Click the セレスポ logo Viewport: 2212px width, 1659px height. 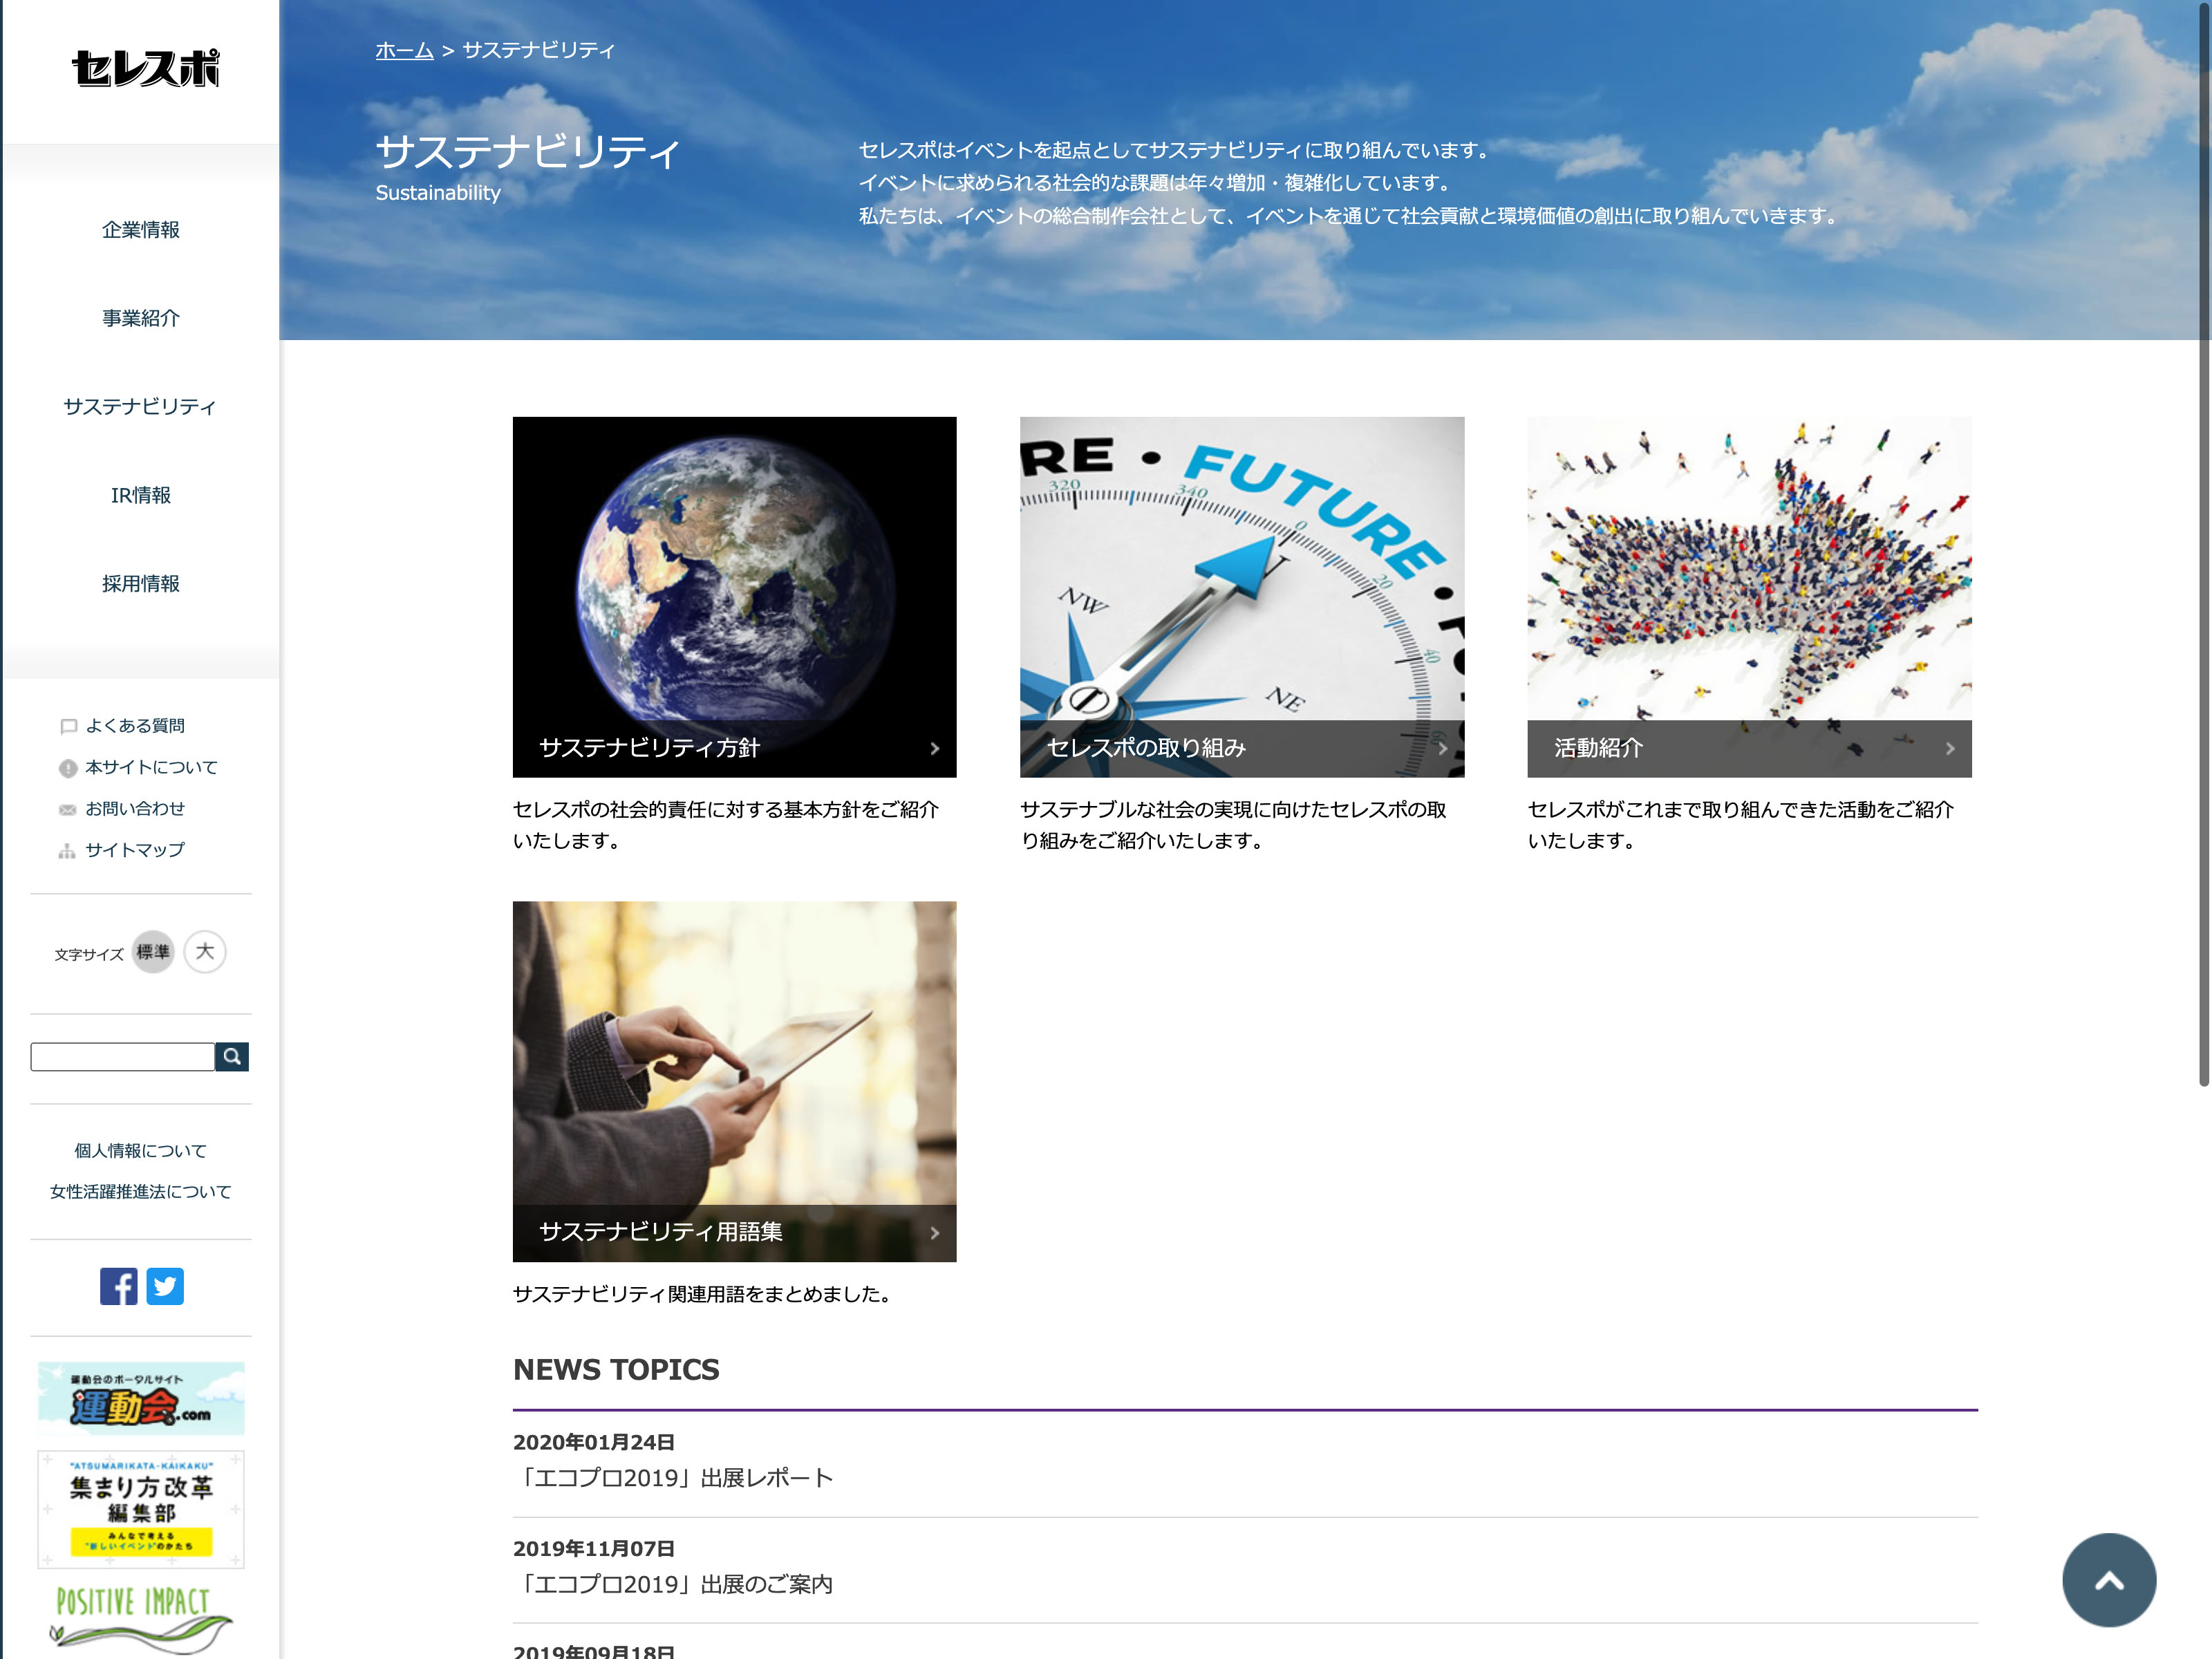point(145,68)
